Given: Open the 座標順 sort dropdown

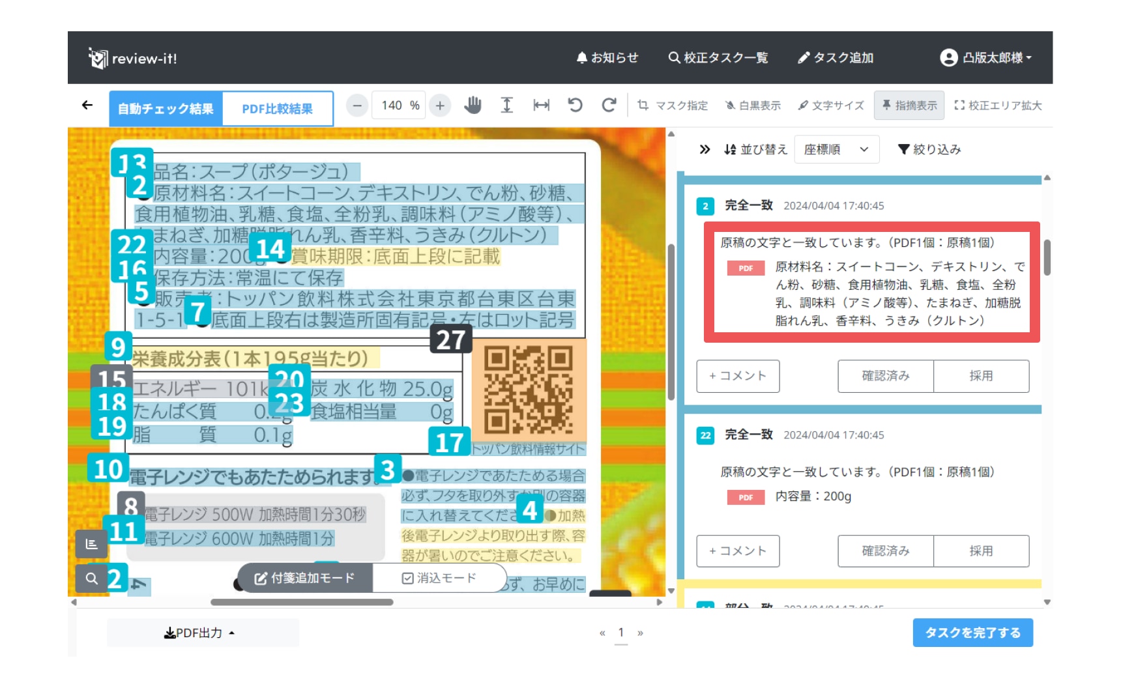Looking at the screenshot, I should coord(836,149).
